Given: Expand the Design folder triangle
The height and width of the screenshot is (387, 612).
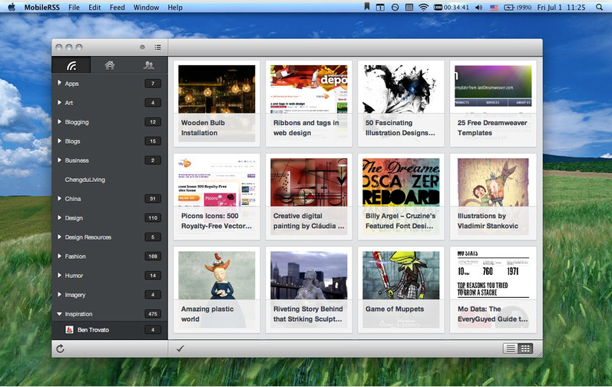Looking at the screenshot, I should (59, 218).
